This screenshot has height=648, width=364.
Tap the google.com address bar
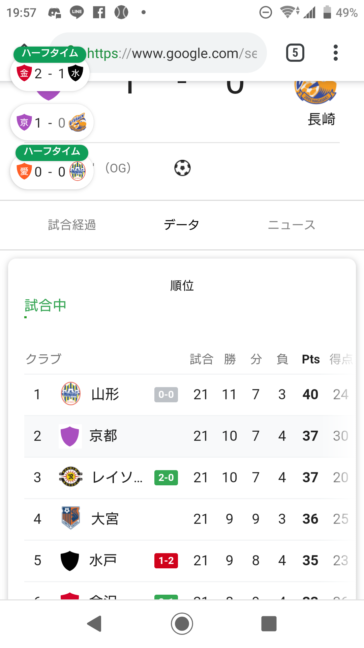point(172,53)
